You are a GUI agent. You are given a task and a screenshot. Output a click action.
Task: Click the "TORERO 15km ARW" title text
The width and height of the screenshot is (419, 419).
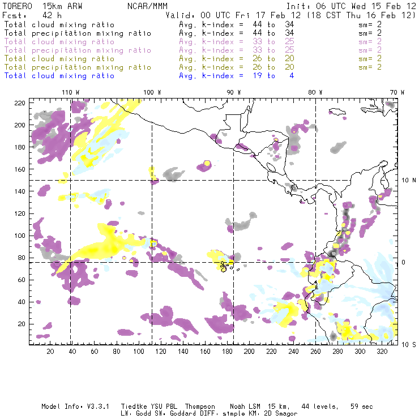point(42,6)
